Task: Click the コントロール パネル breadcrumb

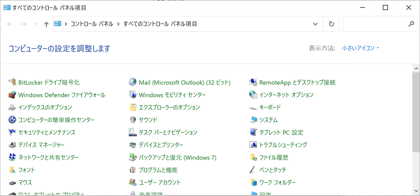Action: (x=92, y=24)
